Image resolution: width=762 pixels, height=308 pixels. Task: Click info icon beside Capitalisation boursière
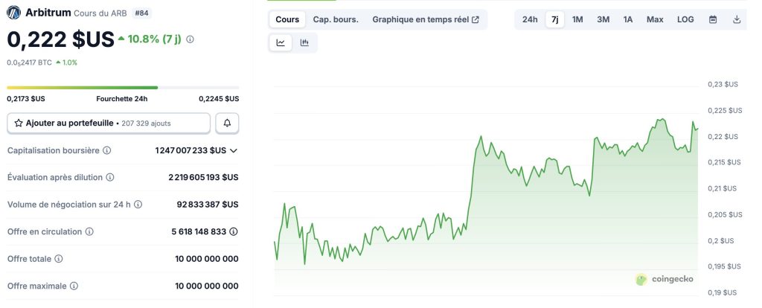[106, 150]
